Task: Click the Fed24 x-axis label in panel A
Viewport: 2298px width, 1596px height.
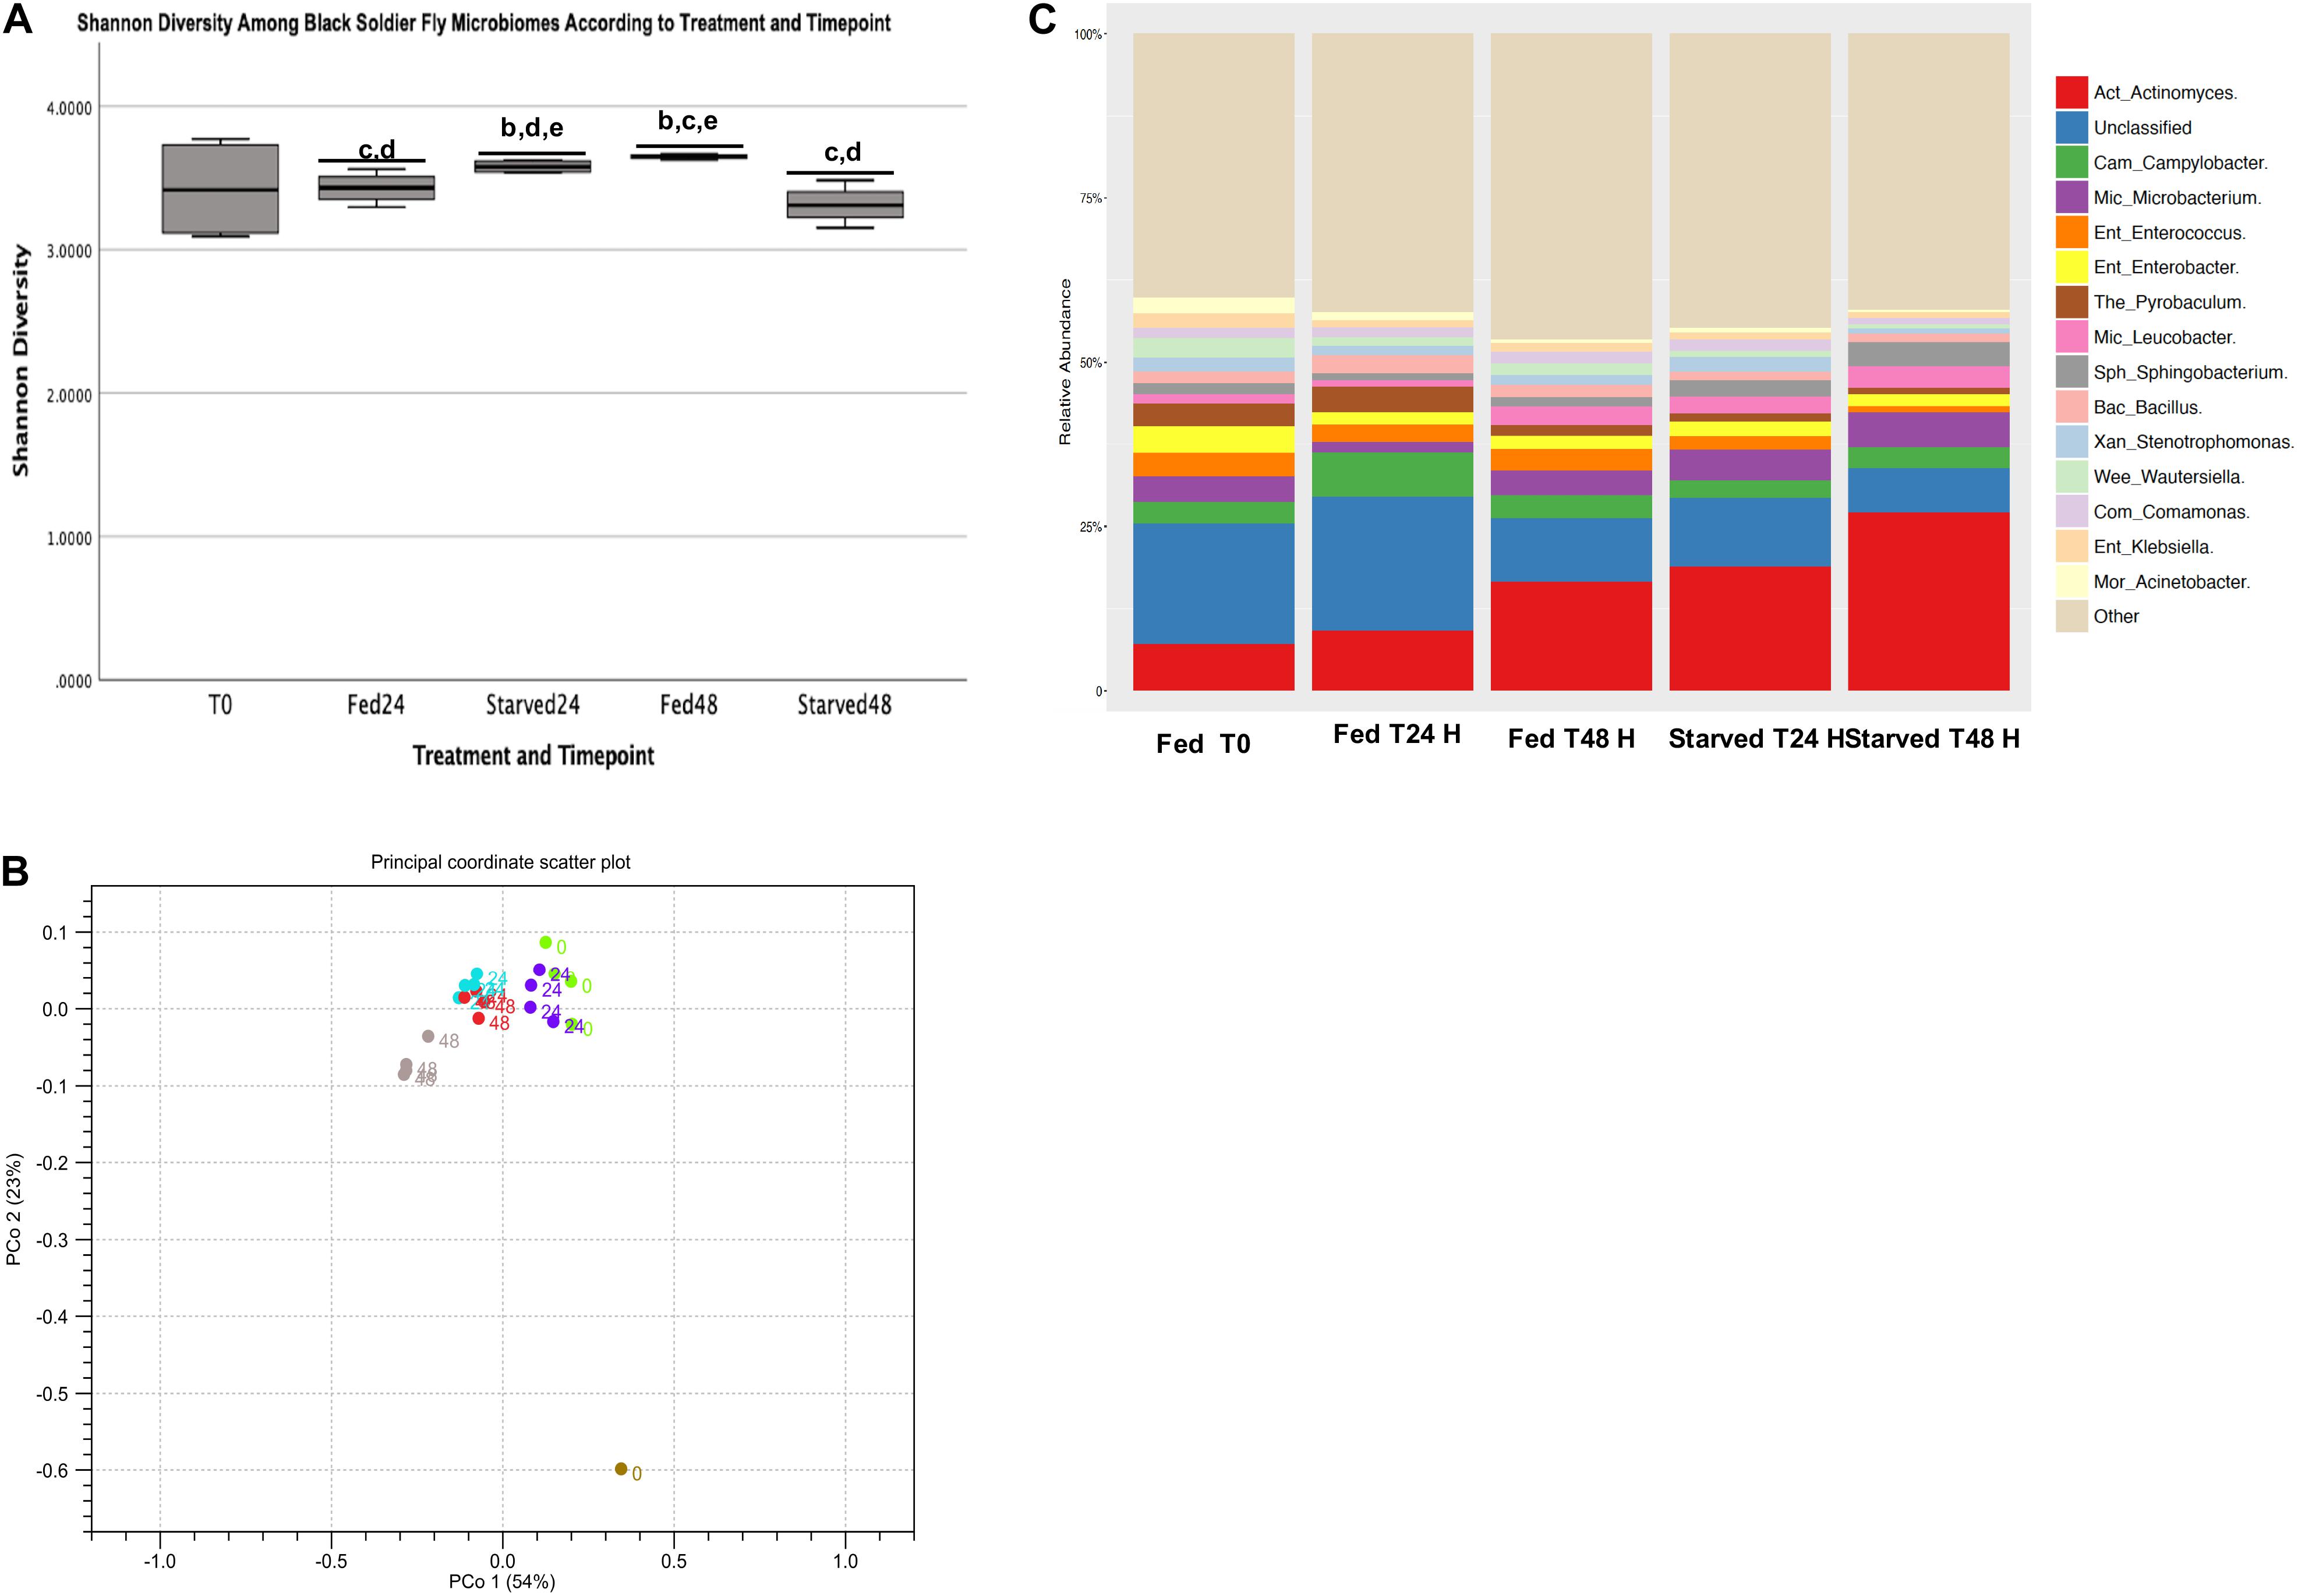Action: (376, 705)
